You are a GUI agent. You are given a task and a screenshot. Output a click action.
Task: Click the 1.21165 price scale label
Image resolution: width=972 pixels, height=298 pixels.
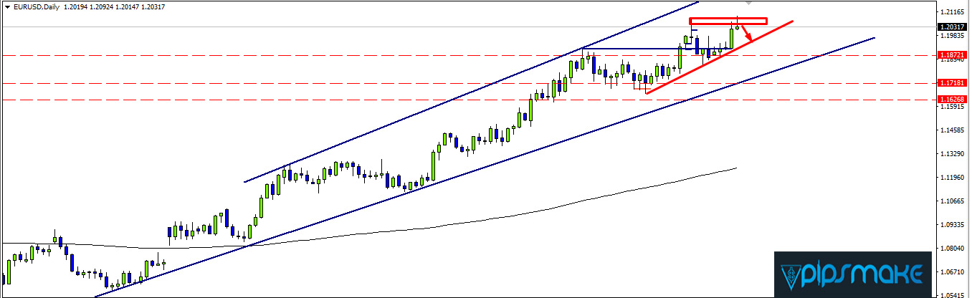click(x=953, y=11)
